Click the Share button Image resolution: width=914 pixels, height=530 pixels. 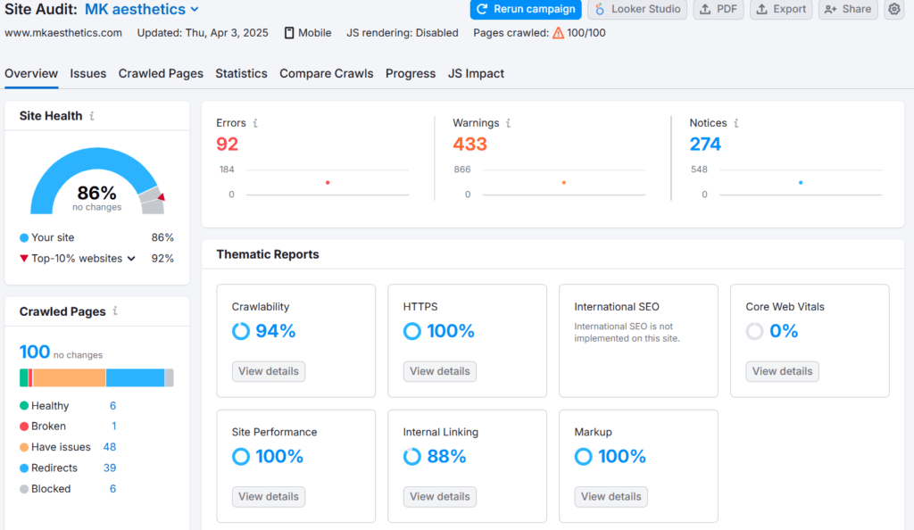tap(848, 9)
